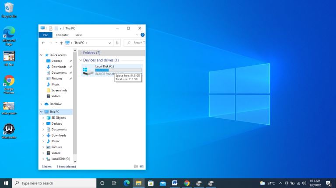
Task: Launch Microsoft Edge from the desktop
Action: point(9,36)
